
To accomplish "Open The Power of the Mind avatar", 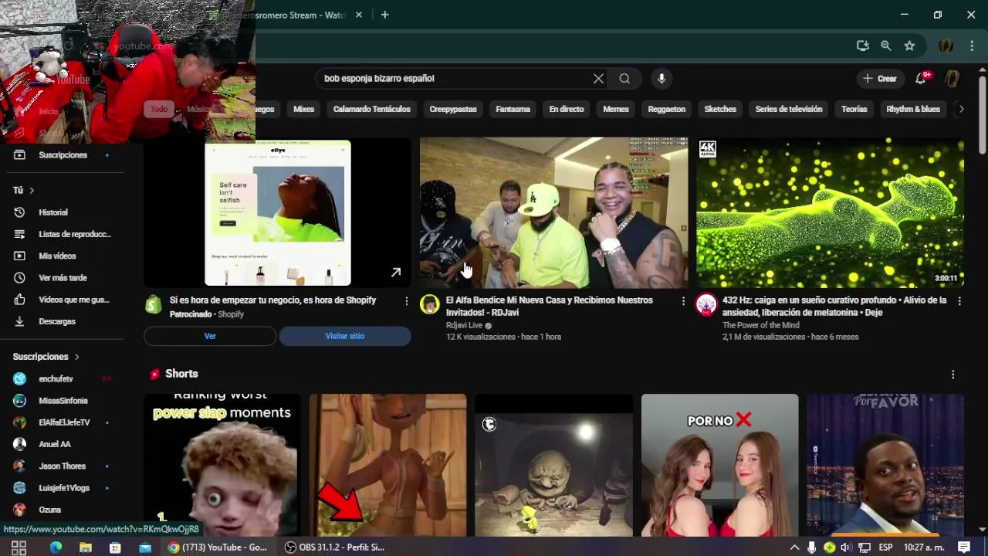I will coord(706,304).
